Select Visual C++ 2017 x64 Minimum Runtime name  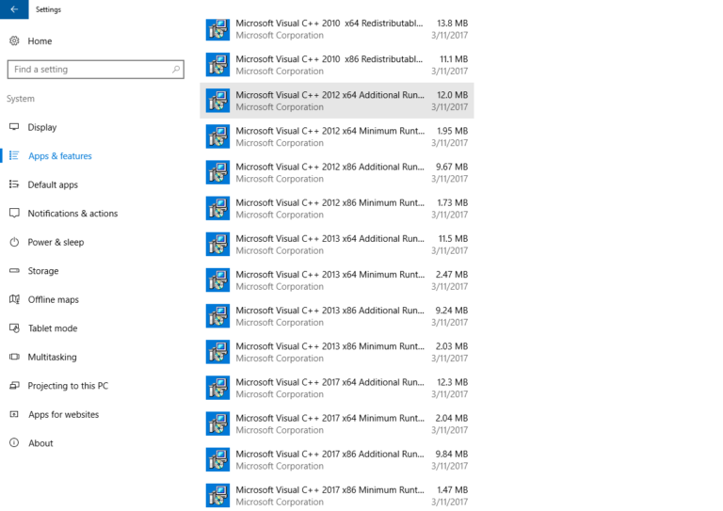[330, 419]
